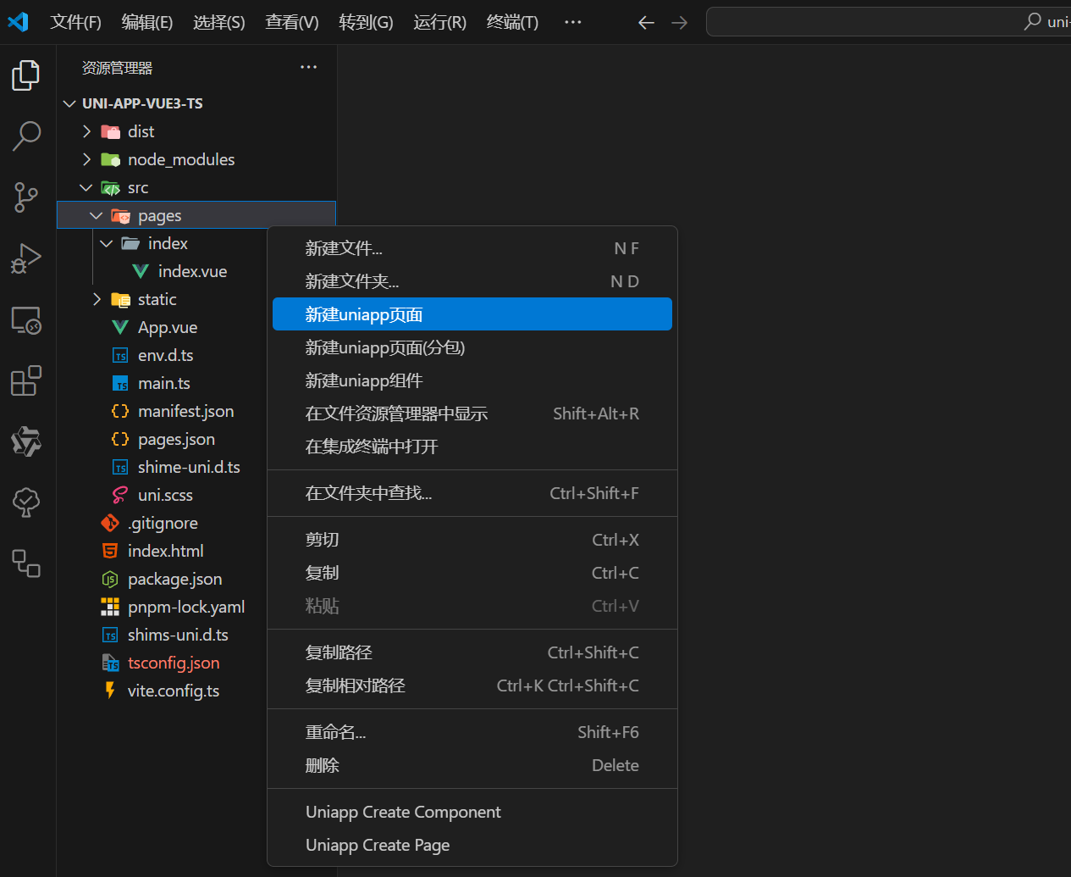Choose 在文件资源管理器中显示
Image resolution: width=1071 pixels, height=877 pixels.
coord(472,414)
